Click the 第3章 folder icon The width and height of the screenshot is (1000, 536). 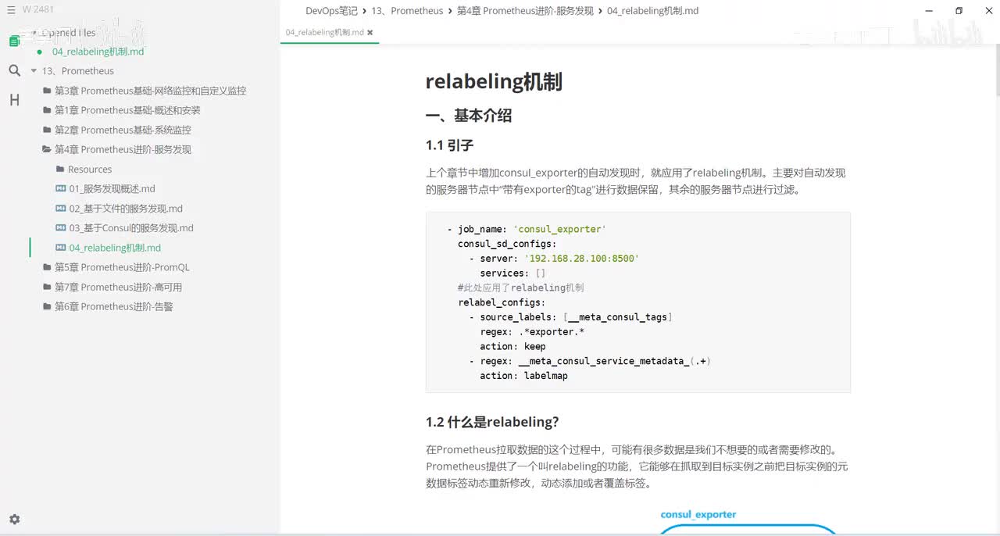click(x=48, y=90)
